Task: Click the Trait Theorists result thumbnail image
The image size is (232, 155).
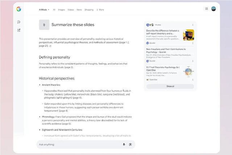Action: pos(188,72)
